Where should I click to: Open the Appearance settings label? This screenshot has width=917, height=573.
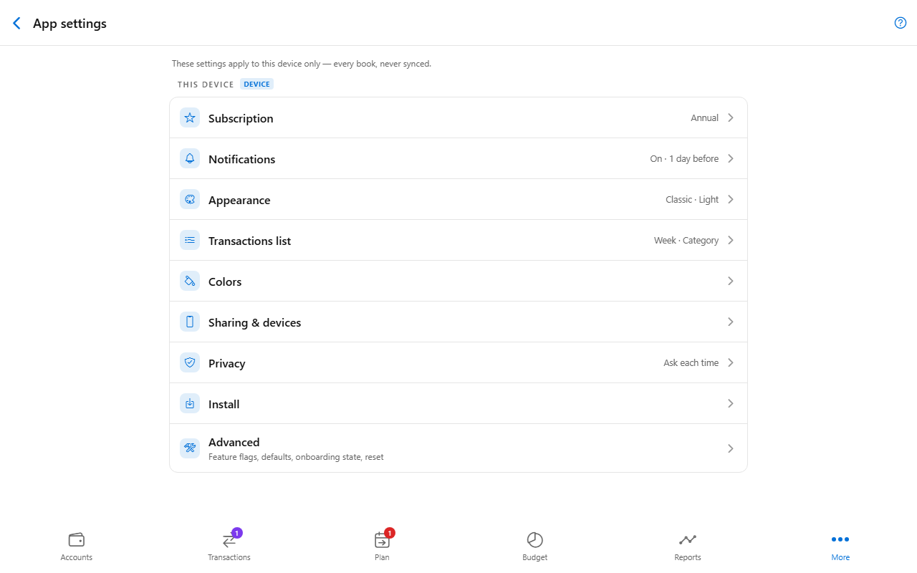click(239, 200)
